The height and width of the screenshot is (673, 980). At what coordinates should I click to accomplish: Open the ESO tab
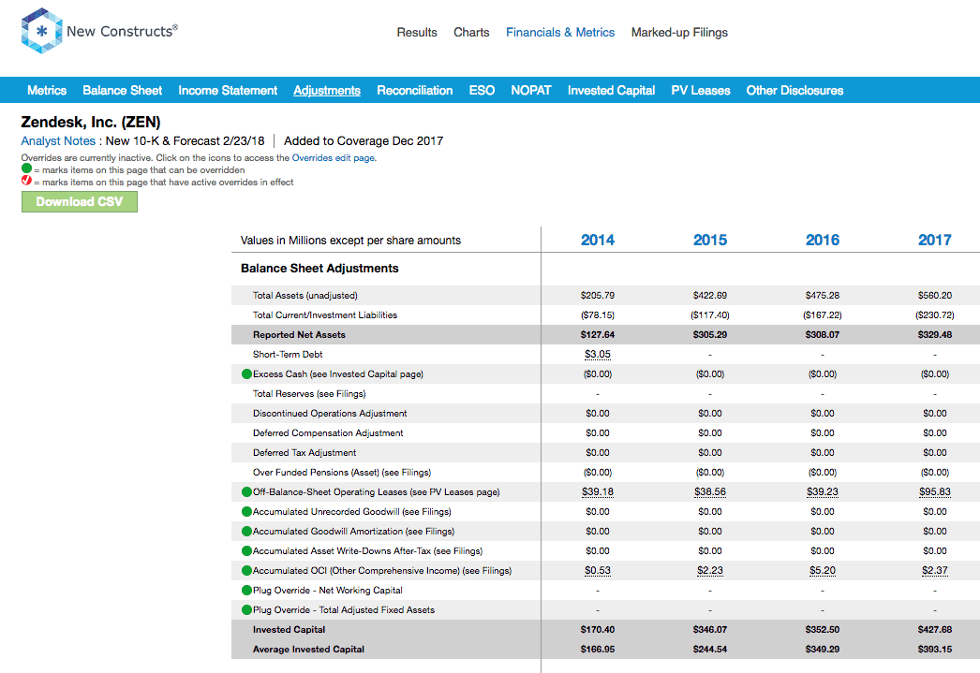tap(482, 91)
